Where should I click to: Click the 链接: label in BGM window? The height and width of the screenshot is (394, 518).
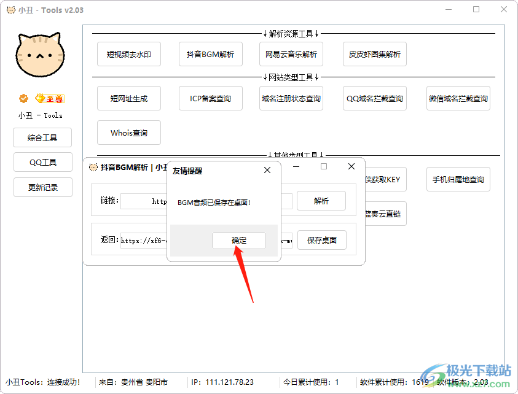(x=109, y=200)
